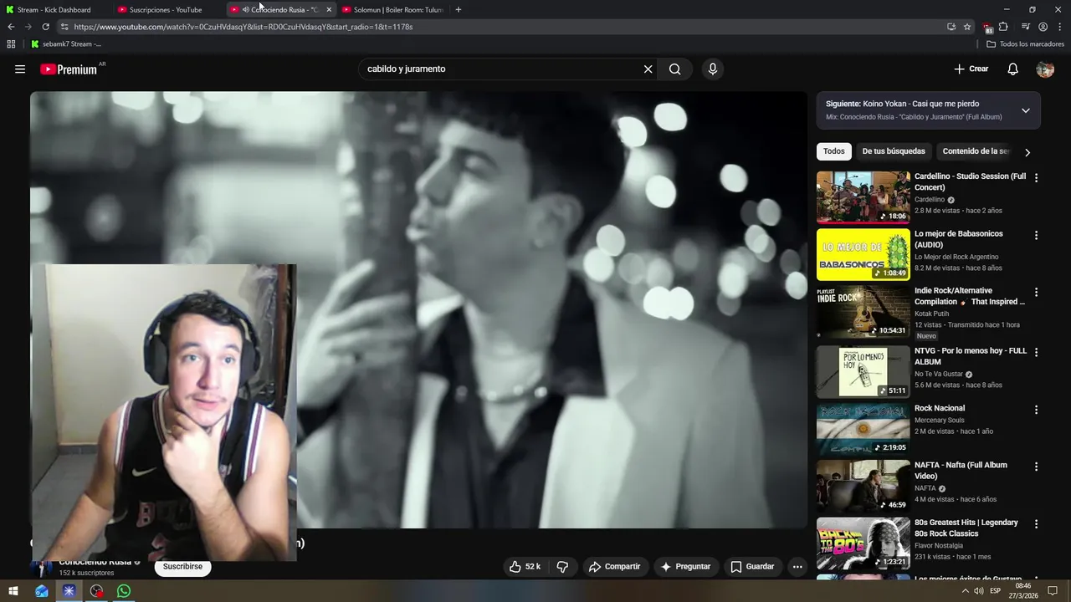Switch to Suscripciones - YouTube tab

click(166, 10)
